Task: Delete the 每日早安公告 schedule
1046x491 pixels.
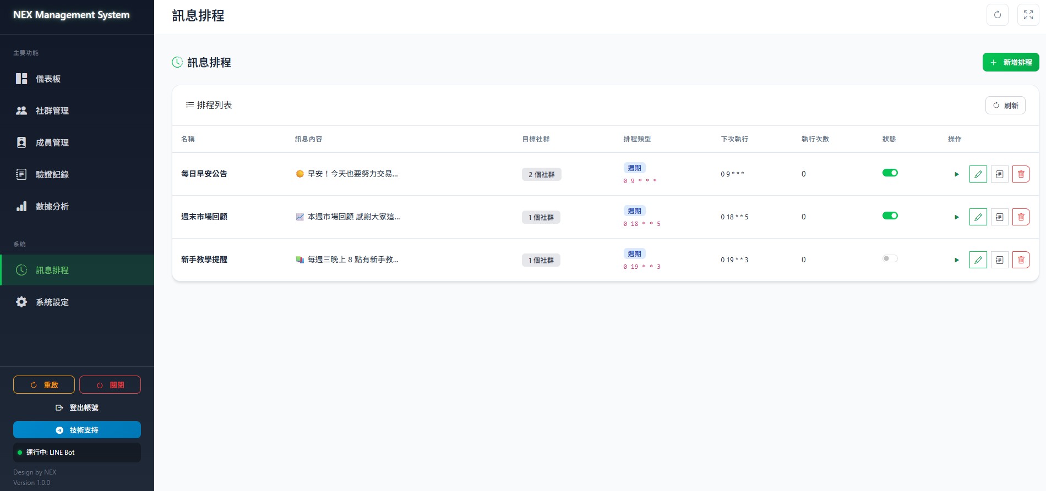Action: (1021, 174)
